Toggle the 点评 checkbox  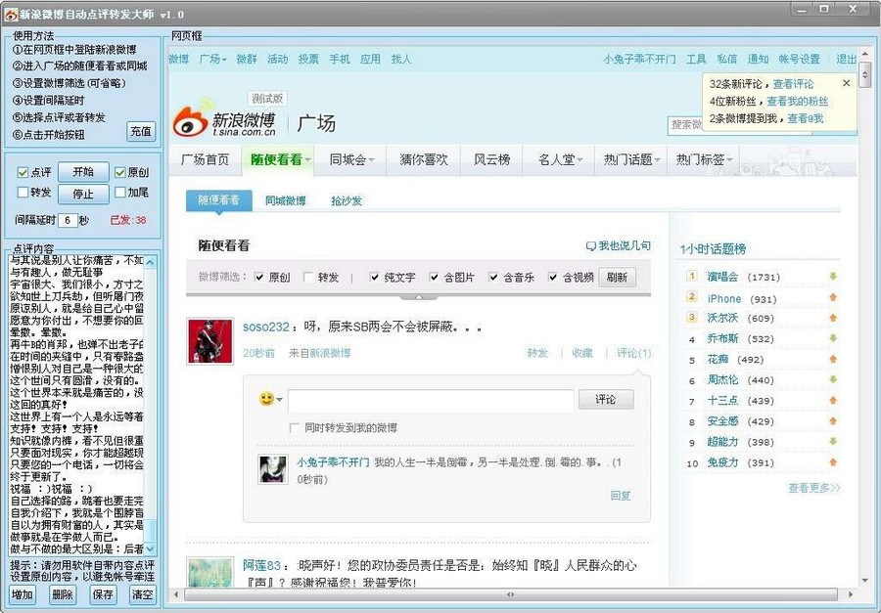click(x=23, y=172)
